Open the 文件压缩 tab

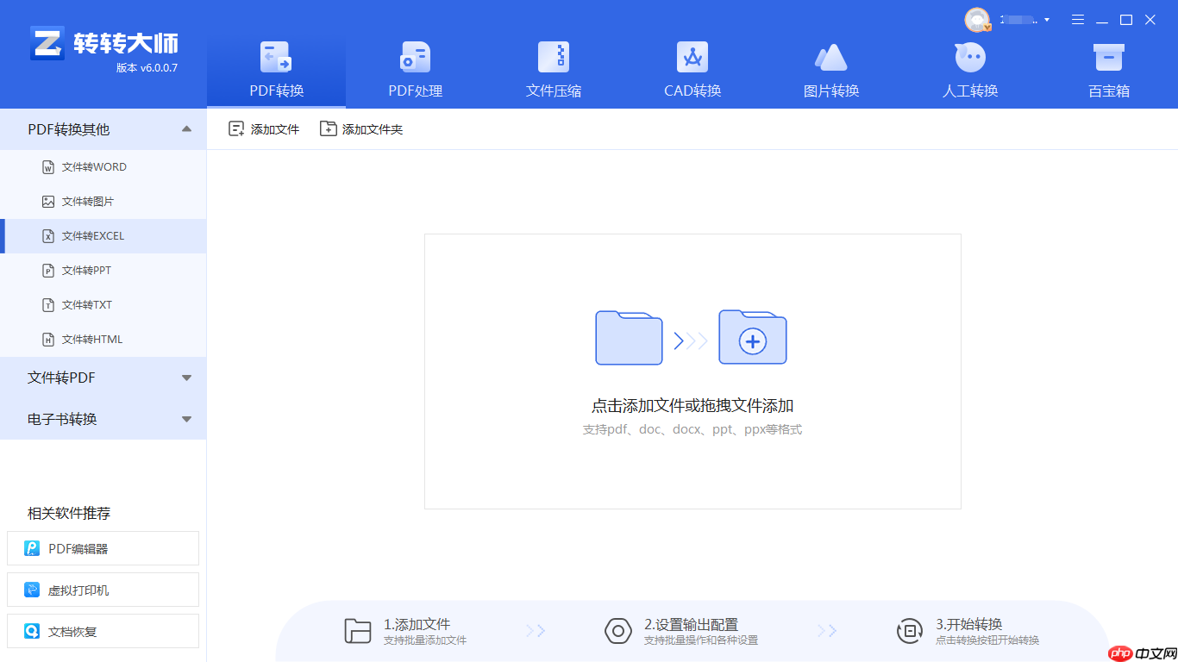pyautogui.click(x=554, y=72)
